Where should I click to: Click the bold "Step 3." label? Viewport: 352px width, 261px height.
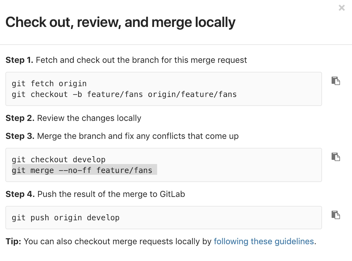20,136
